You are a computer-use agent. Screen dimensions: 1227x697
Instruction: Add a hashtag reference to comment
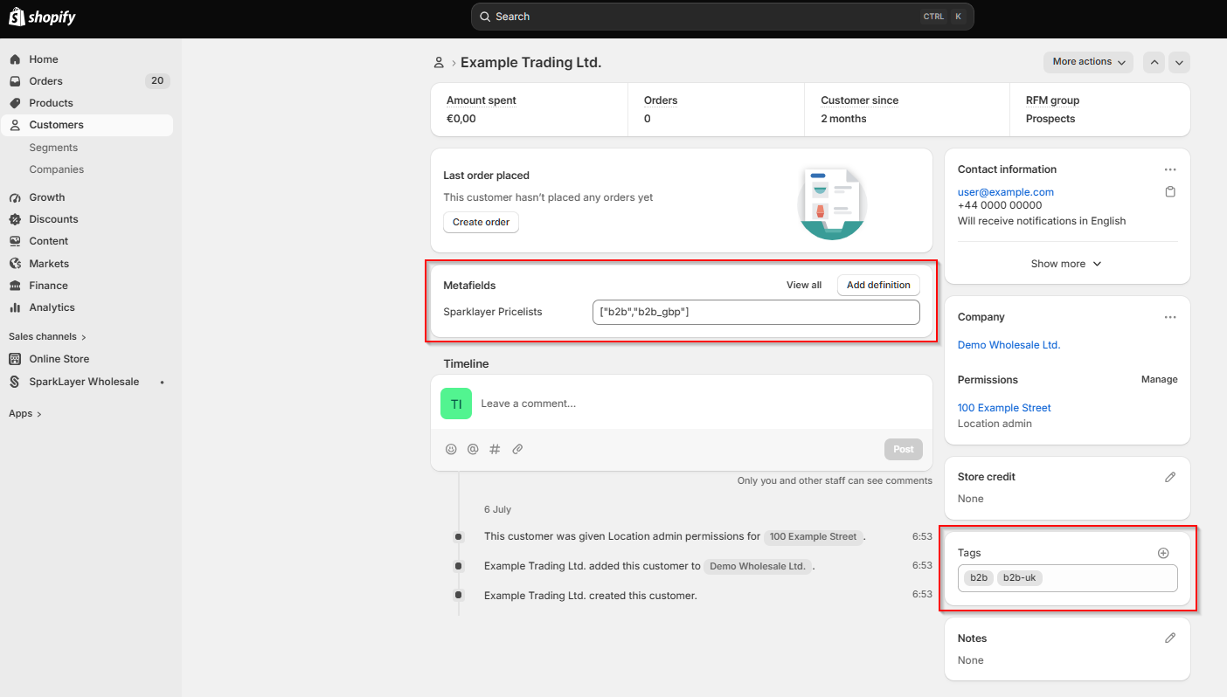pos(495,449)
